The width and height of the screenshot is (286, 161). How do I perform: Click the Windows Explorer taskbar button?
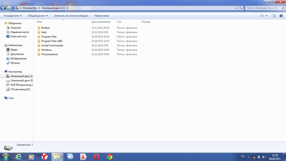point(57,157)
